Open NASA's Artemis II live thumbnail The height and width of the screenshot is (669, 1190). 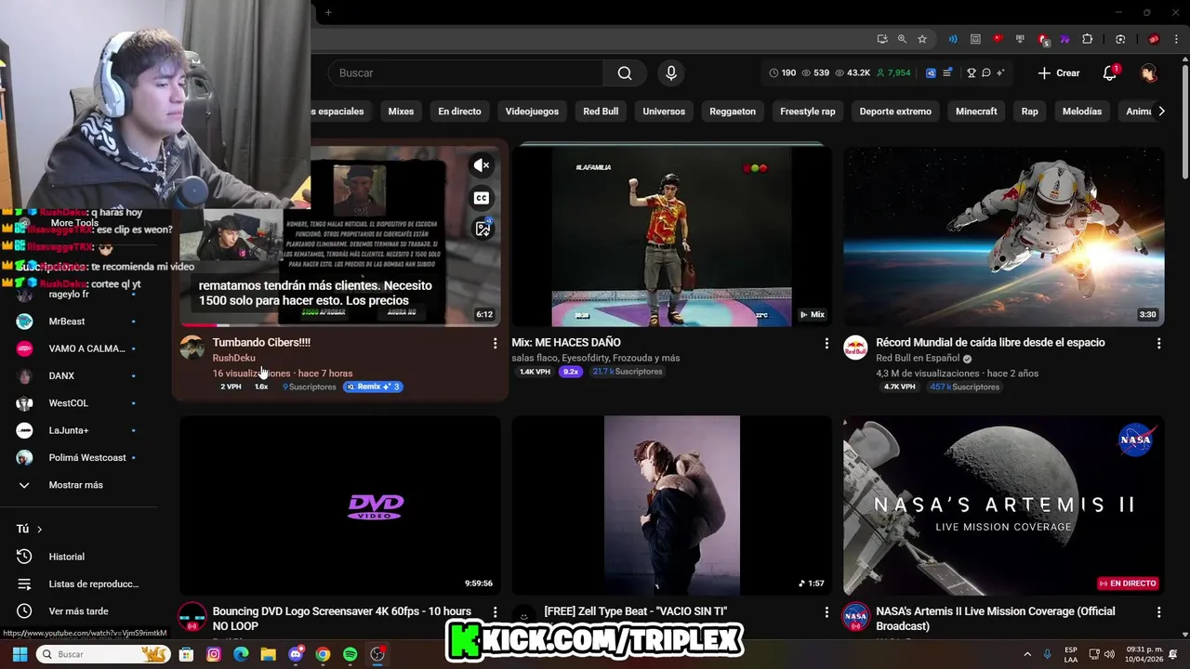(1004, 505)
